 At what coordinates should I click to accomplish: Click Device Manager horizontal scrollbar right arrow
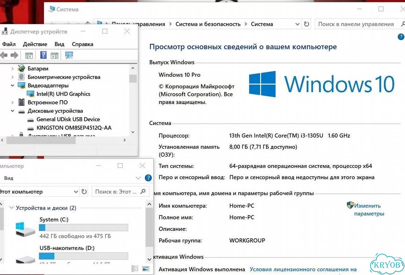pyautogui.click(x=125, y=140)
